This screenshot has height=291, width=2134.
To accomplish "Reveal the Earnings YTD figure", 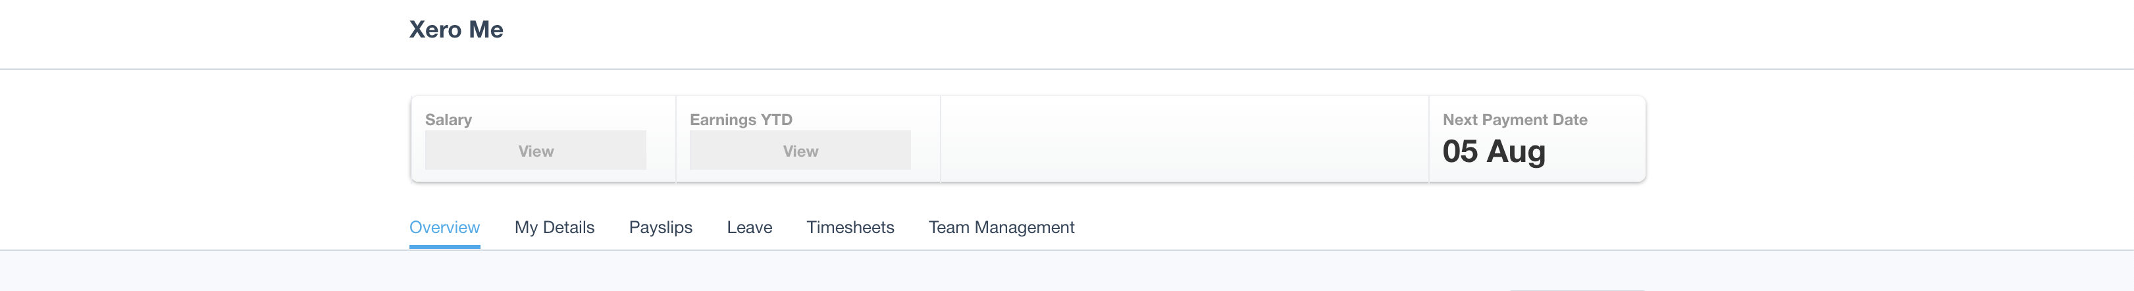I will tap(799, 151).
